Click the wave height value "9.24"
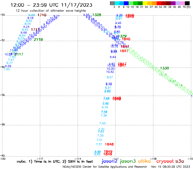The width and height of the screenshot is (193, 169). tap(26, 27)
